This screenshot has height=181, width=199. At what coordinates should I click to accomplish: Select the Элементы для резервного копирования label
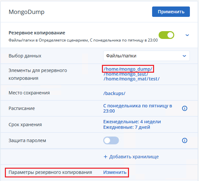(x=38, y=74)
